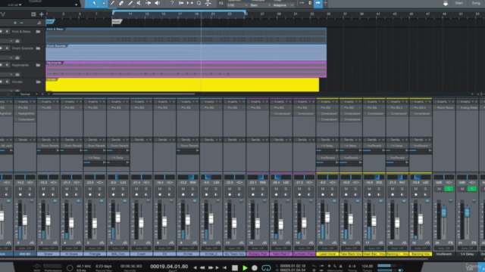Select the Range tool
Viewport: 485px width, 272px height.
pyautogui.click(x=104, y=3)
